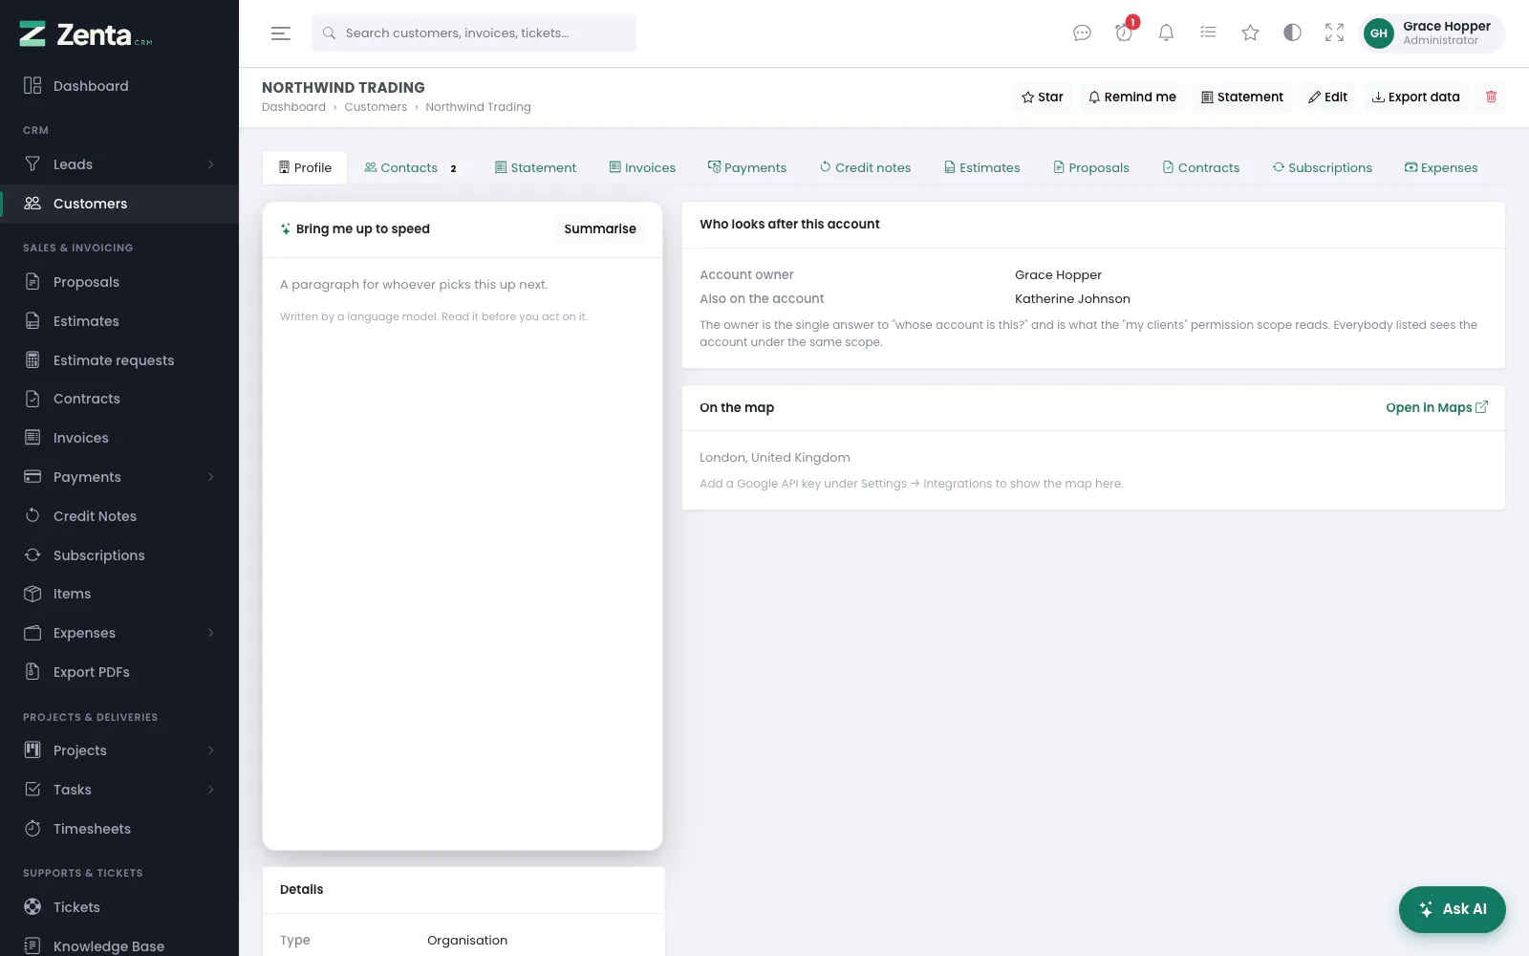Open the Subscriptions tab
This screenshot has height=956, width=1529.
click(1322, 167)
